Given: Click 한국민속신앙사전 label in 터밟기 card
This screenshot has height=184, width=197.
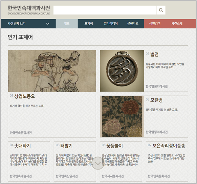Looking at the screenshot, I should pos(67,176).
